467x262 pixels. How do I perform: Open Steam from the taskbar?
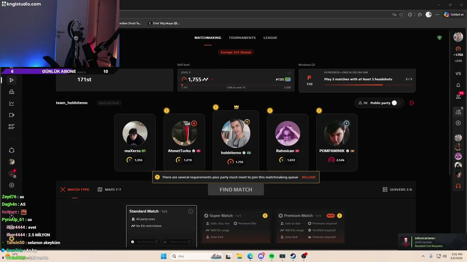tap(293, 256)
